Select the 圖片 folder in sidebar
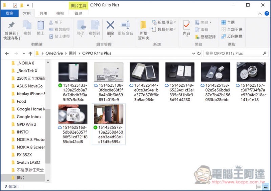 [x=23, y=178]
